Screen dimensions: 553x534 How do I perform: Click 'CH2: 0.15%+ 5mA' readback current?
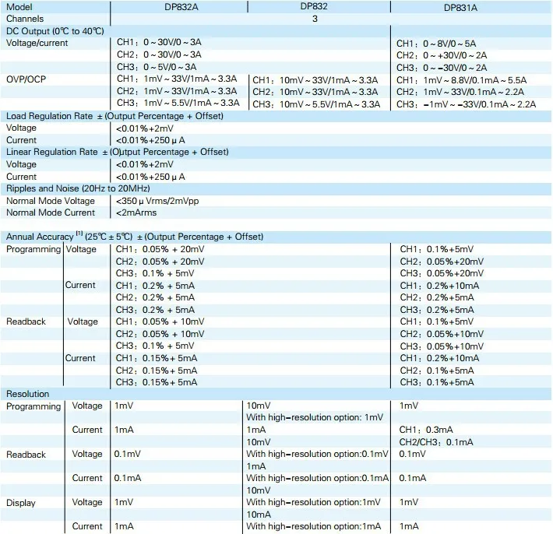point(157,371)
